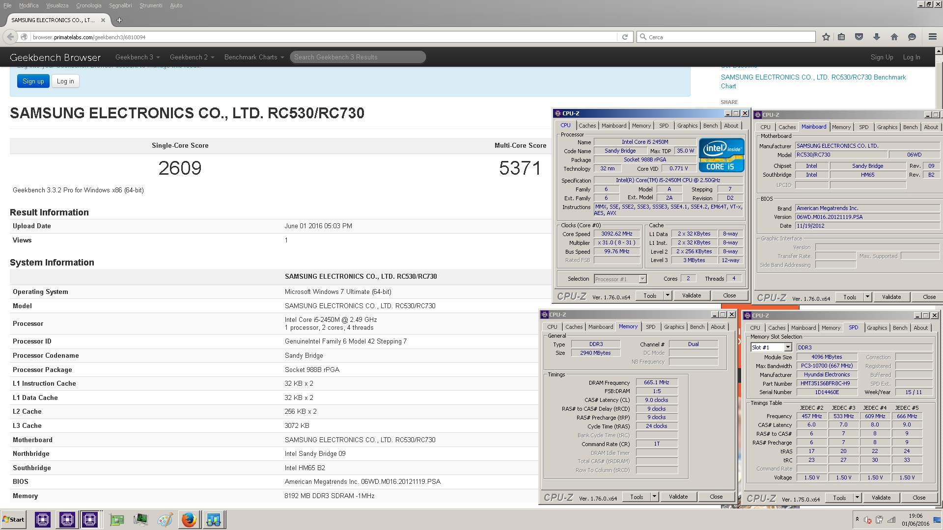Click Sign Up in the navbar
Viewport: 943px width, 530px height.
click(882, 57)
